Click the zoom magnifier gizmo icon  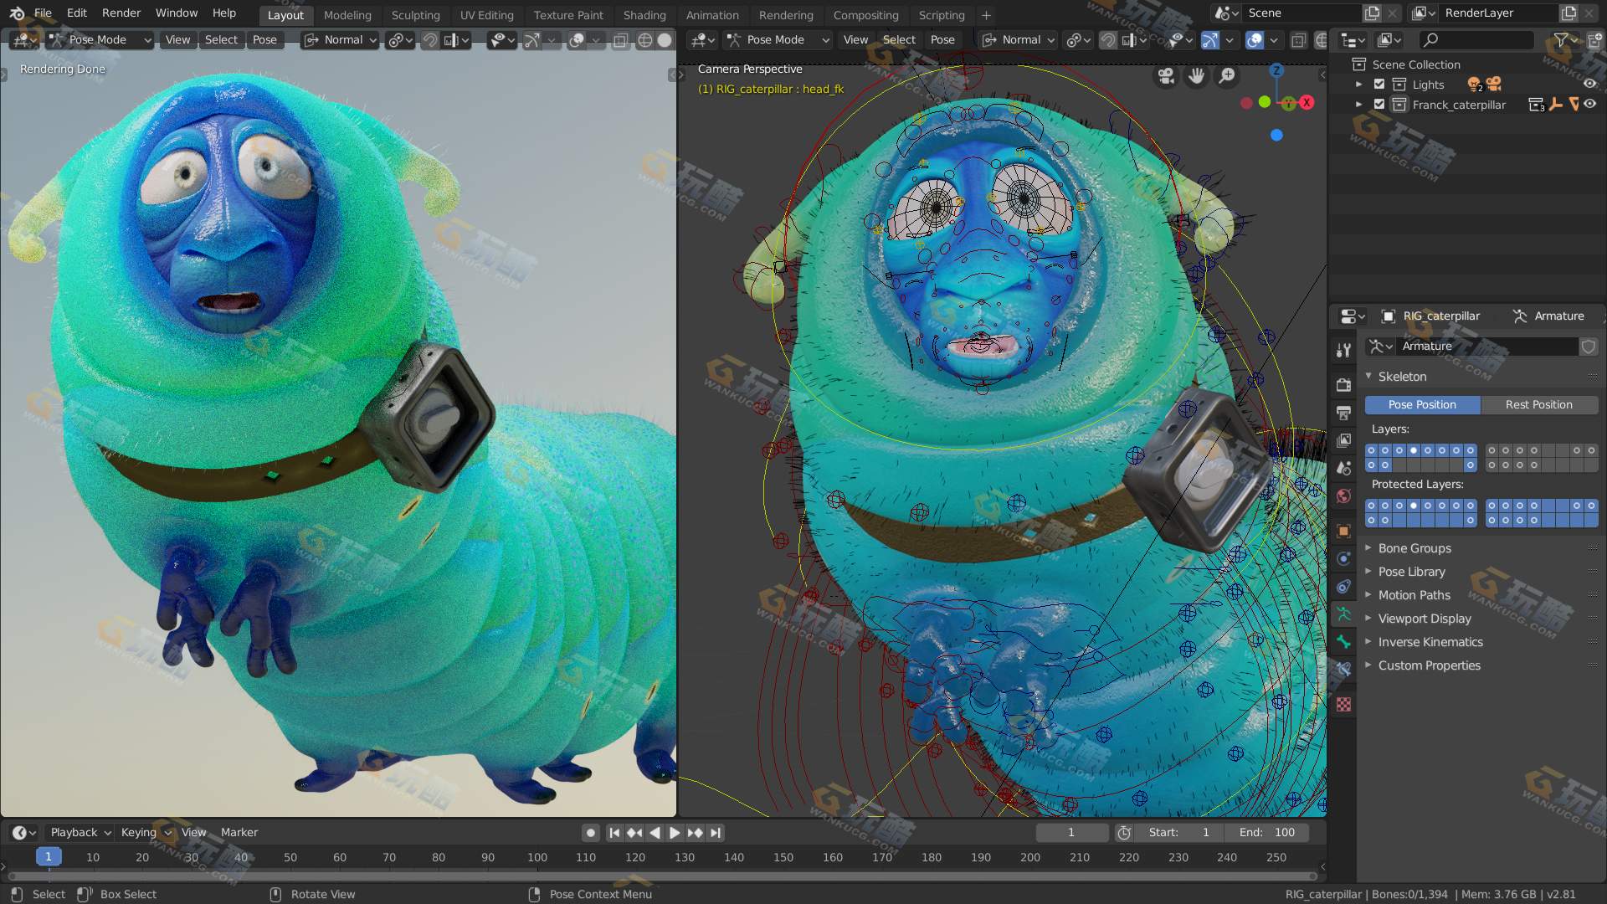pos(1227,77)
